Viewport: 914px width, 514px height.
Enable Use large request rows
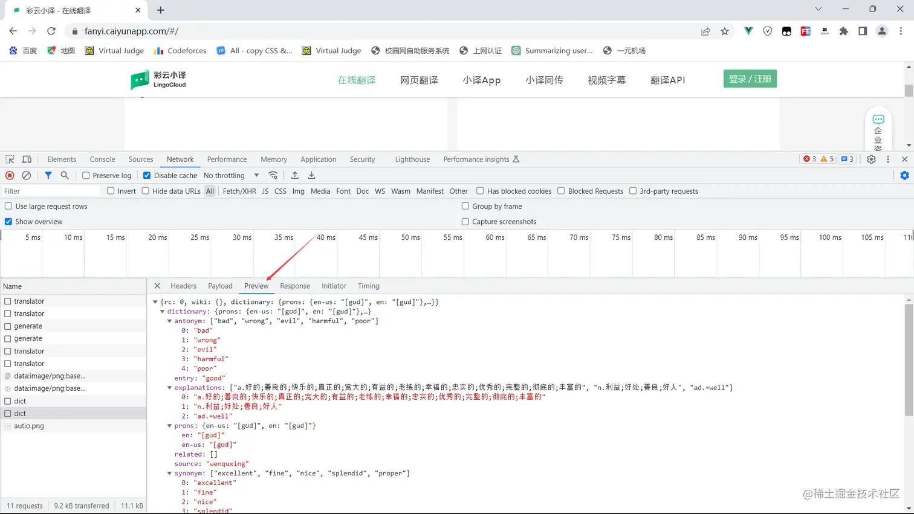[8, 206]
